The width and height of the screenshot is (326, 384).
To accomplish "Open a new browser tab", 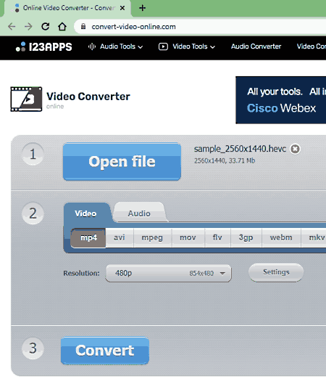I will 142,8.
